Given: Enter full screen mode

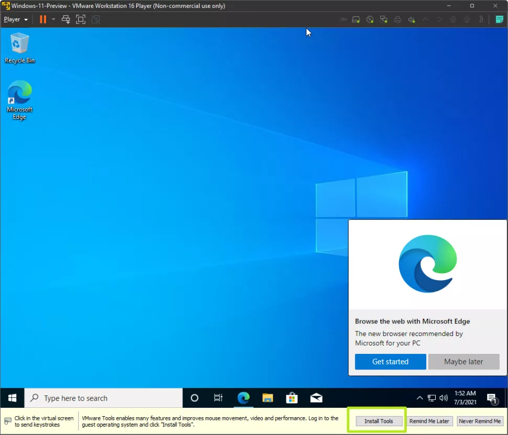Looking at the screenshot, I should pos(81,19).
